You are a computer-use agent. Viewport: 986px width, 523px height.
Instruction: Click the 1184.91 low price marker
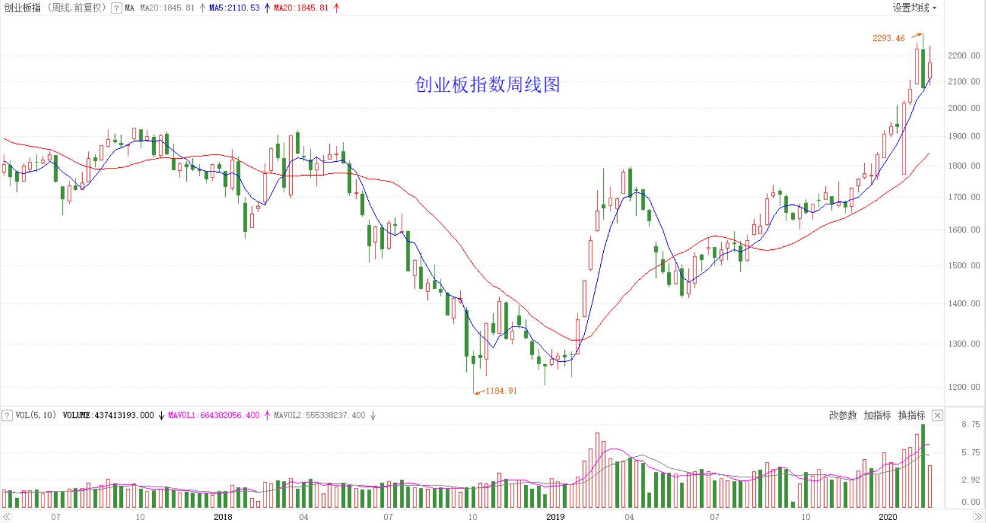coord(501,391)
